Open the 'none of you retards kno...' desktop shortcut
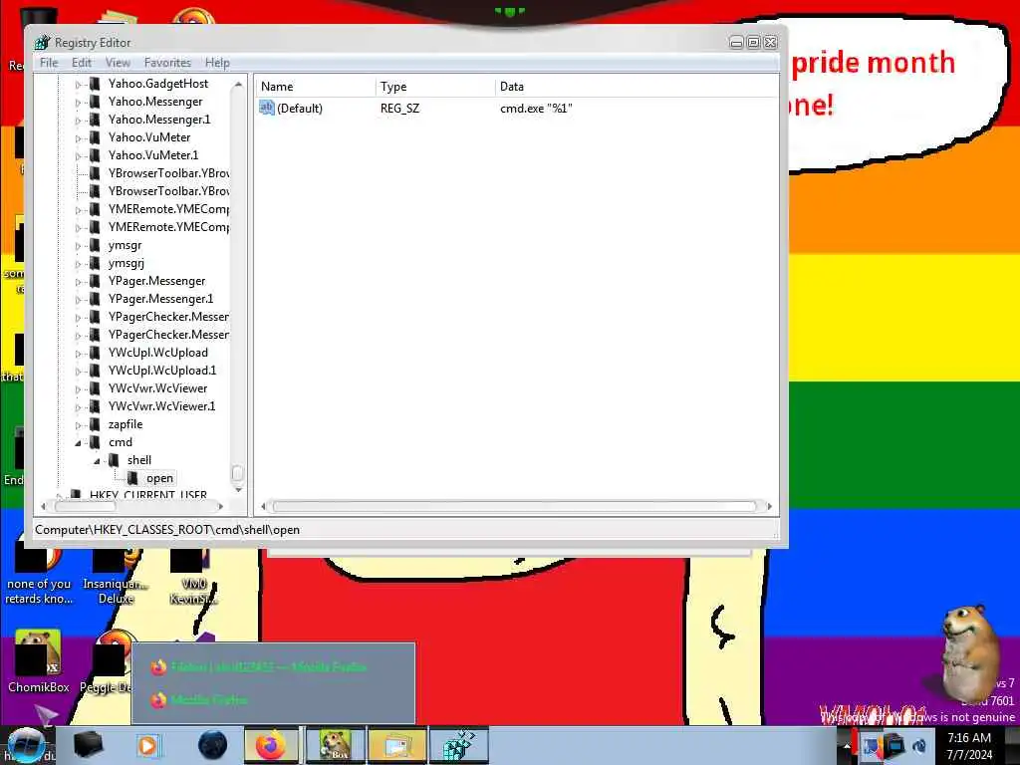 pos(39,576)
